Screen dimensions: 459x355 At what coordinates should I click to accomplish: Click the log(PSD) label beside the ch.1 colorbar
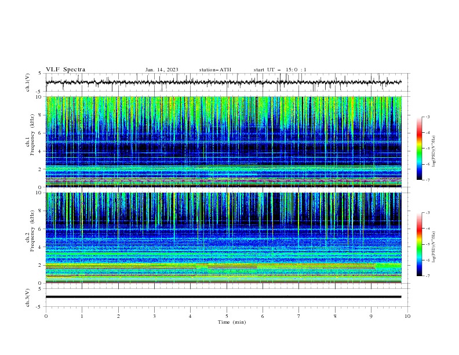click(x=434, y=151)
